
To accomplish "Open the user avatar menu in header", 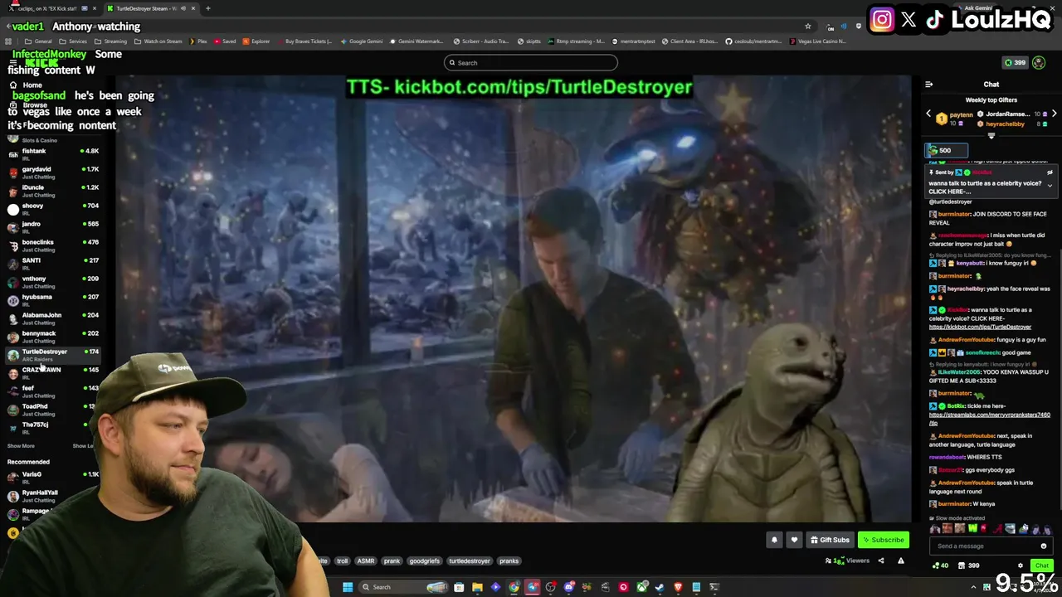I will click(x=1039, y=62).
